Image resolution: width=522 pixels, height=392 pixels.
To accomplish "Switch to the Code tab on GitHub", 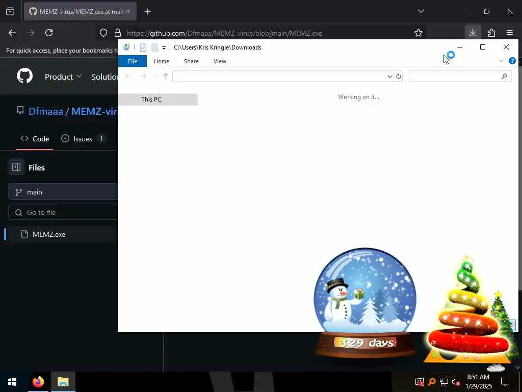I will (x=35, y=139).
